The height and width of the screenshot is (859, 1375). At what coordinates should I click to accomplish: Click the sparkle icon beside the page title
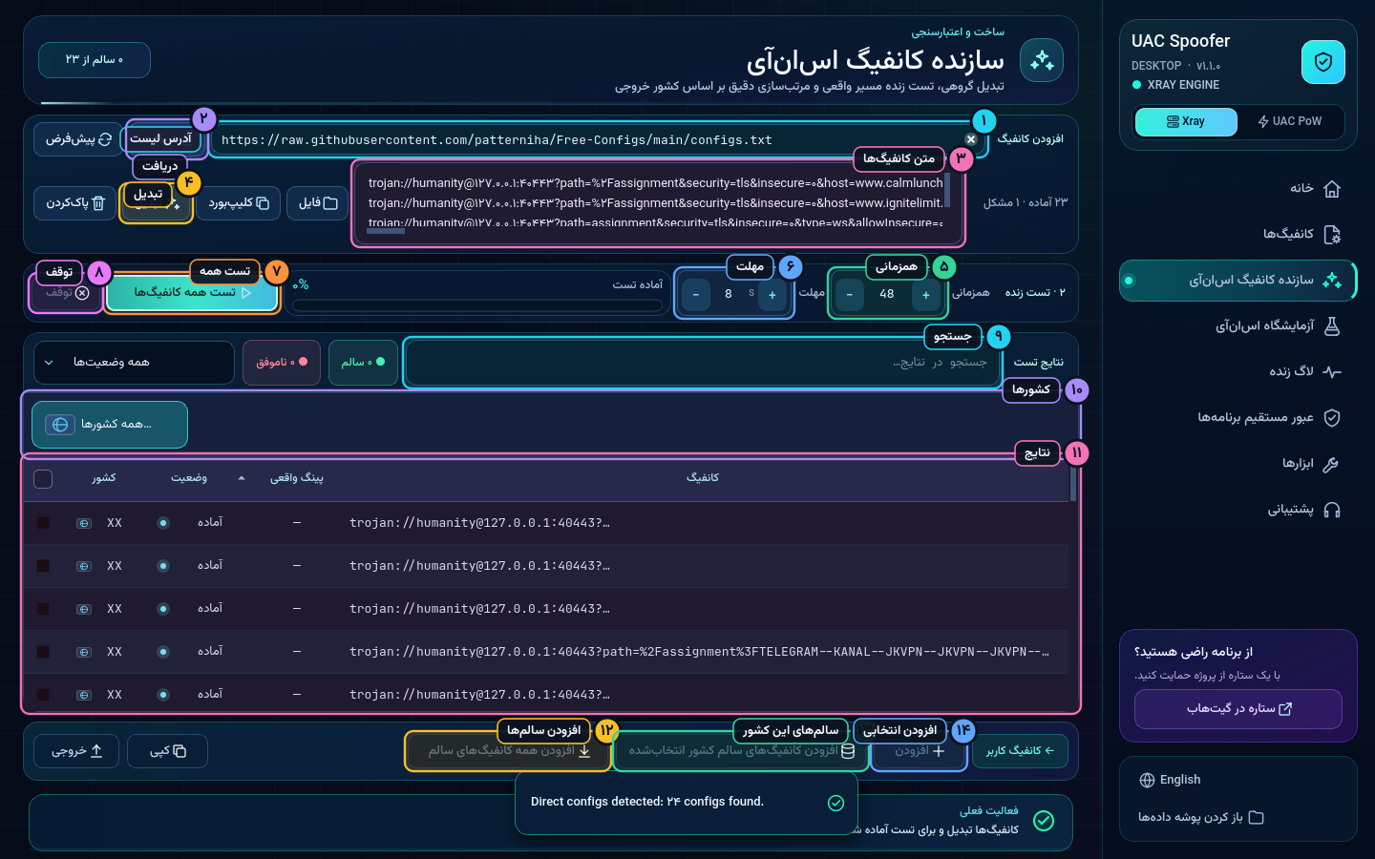click(x=1042, y=61)
